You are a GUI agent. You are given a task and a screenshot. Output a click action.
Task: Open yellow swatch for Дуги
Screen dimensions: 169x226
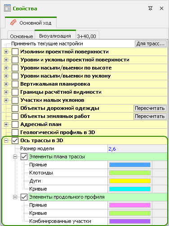point(130,181)
